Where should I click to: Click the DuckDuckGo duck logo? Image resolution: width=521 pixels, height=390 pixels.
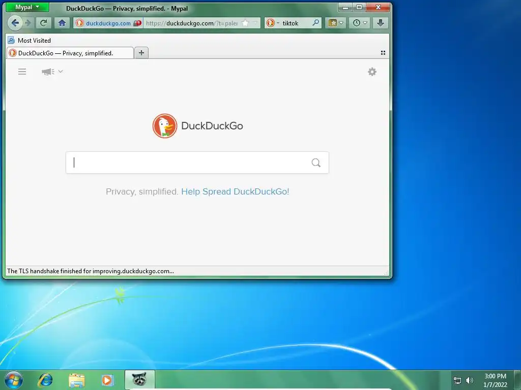(164, 126)
